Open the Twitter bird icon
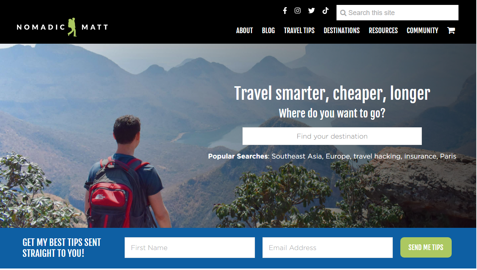 [x=311, y=11]
